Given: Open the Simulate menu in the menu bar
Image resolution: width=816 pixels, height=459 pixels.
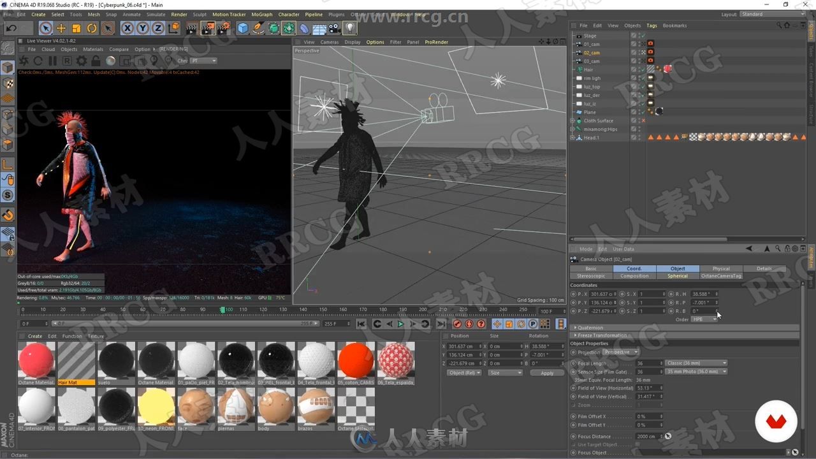Looking at the screenshot, I should [156, 14].
